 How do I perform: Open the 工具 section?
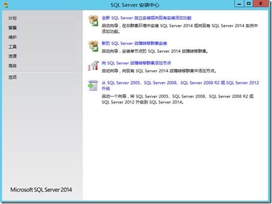(13, 47)
